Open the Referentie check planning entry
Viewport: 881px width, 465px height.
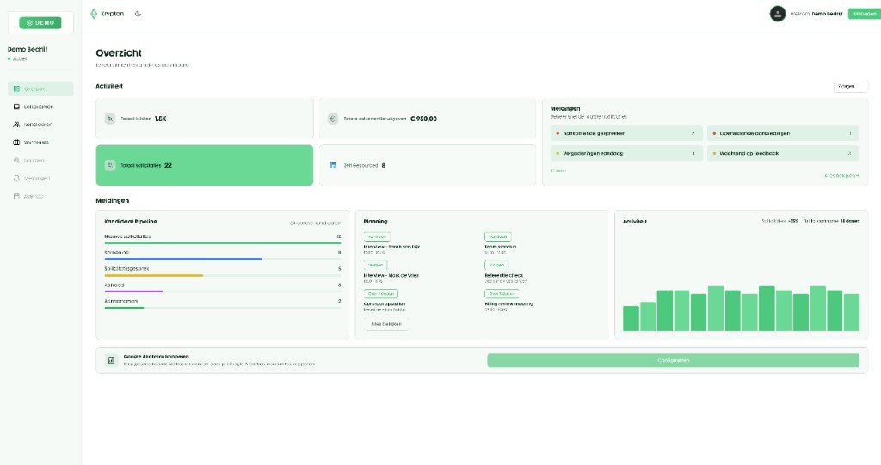[x=504, y=275]
